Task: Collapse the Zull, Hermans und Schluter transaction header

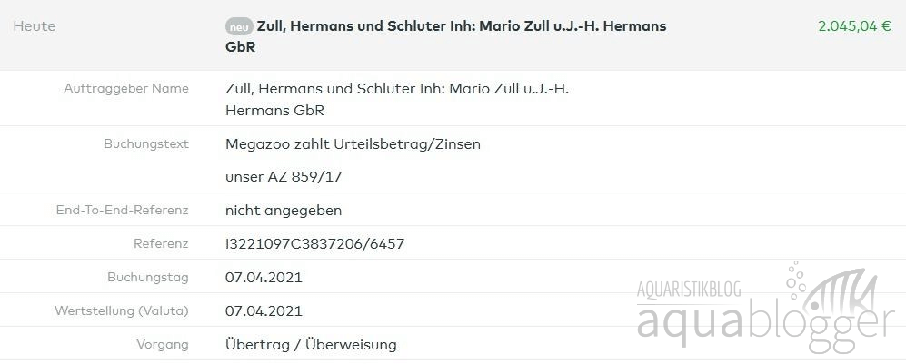Action: pos(453,35)
